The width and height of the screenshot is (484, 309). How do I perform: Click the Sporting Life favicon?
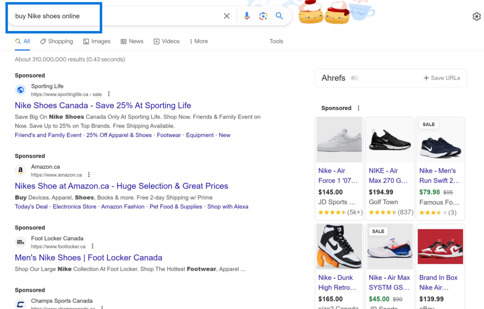(20, 89)
